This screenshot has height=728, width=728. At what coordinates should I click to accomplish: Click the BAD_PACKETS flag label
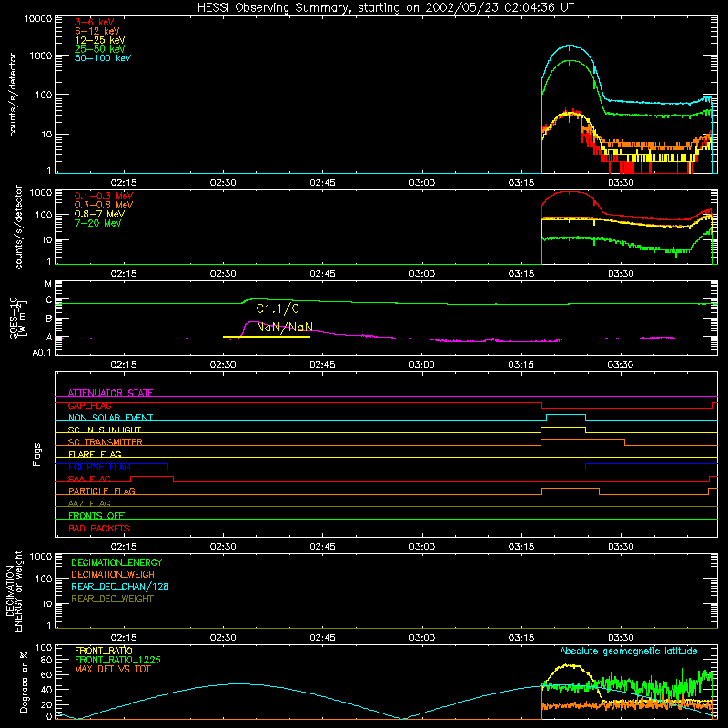99,528
